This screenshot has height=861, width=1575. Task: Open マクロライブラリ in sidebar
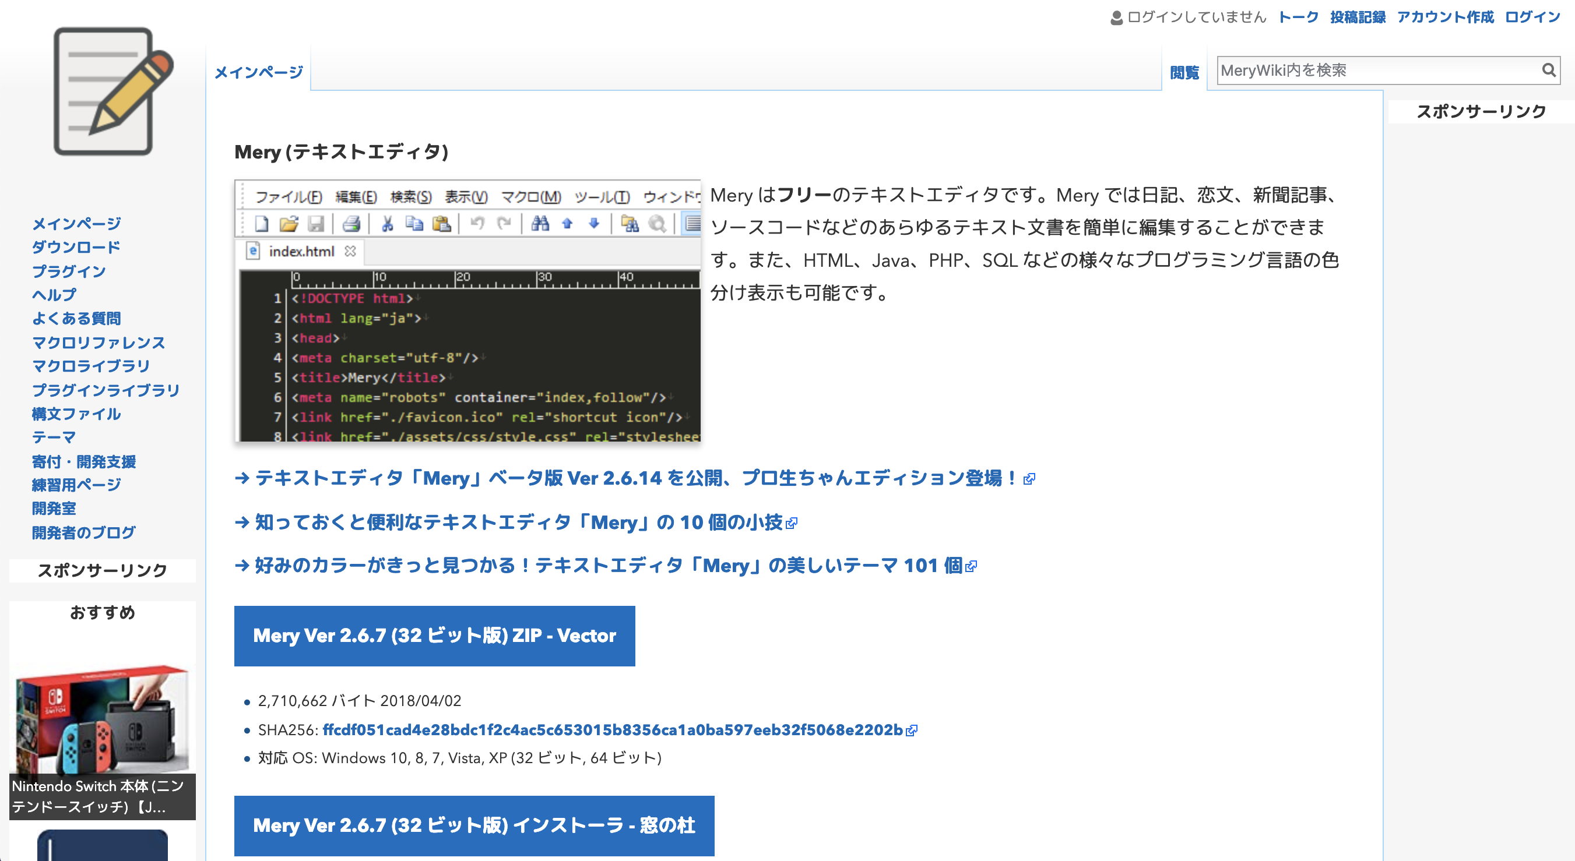91,366
